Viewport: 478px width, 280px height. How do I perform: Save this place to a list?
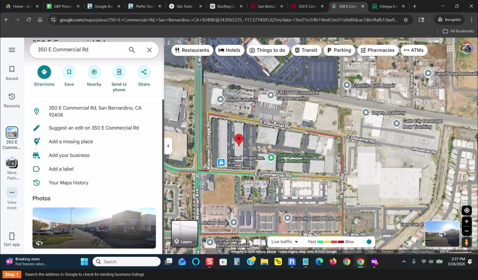(69, 76)
